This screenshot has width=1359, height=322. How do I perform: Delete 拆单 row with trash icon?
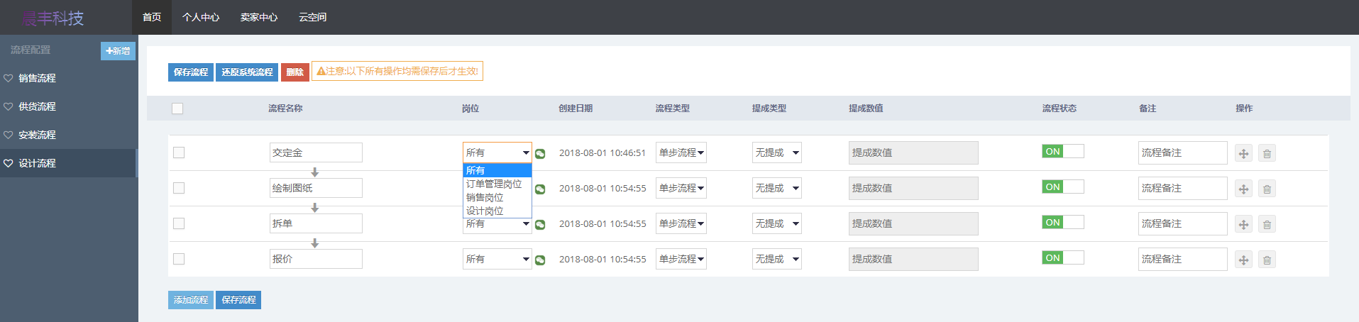click(1267, 224)
